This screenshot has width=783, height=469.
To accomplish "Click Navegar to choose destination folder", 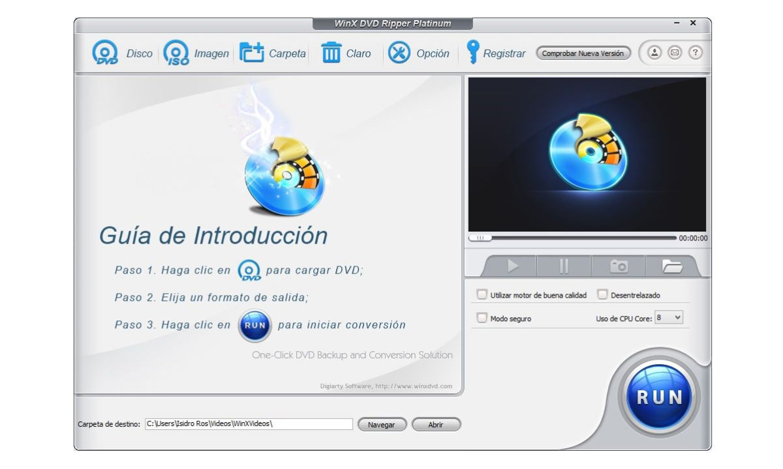I will pos(382,425).
